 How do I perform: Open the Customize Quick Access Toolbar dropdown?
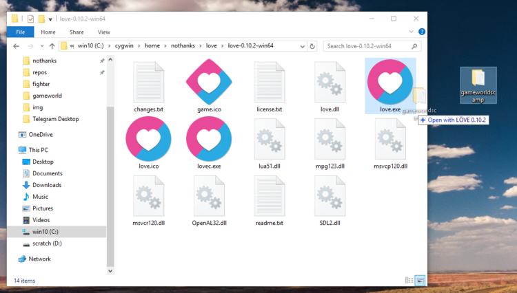tap(50, 19)
